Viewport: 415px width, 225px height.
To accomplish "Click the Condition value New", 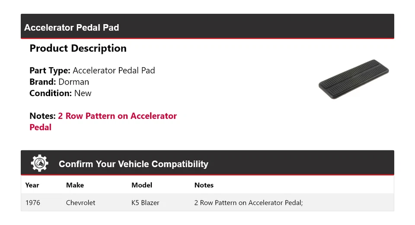I will [x=83, y=93].
